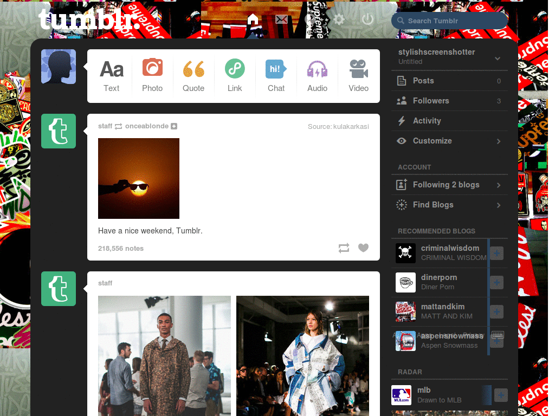Open staff link on fashion post
Screen dimensions: 555x416
[x=105, y=283]
